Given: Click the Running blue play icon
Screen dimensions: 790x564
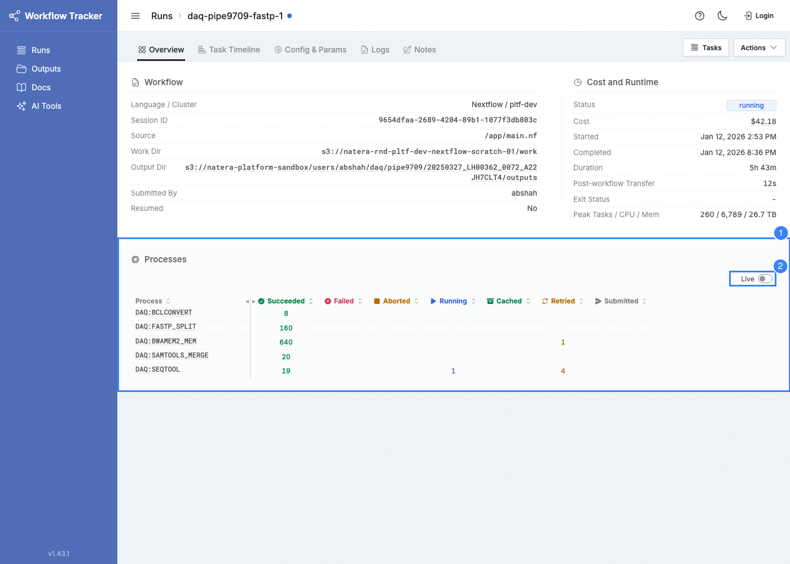Looking at the screenshot, I should 433,301.
